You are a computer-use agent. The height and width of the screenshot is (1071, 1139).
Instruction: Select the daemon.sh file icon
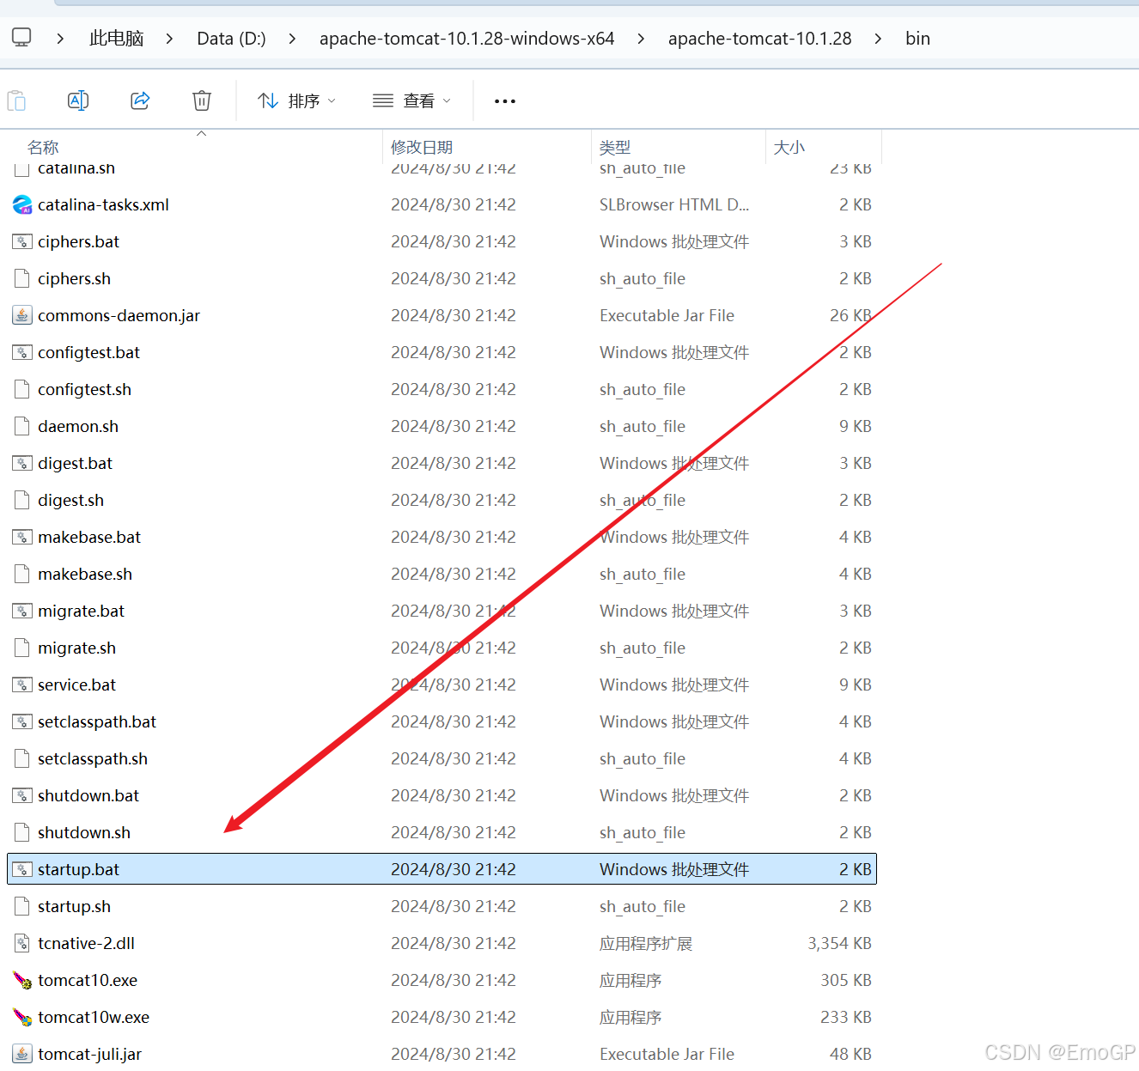coord(22,426)
